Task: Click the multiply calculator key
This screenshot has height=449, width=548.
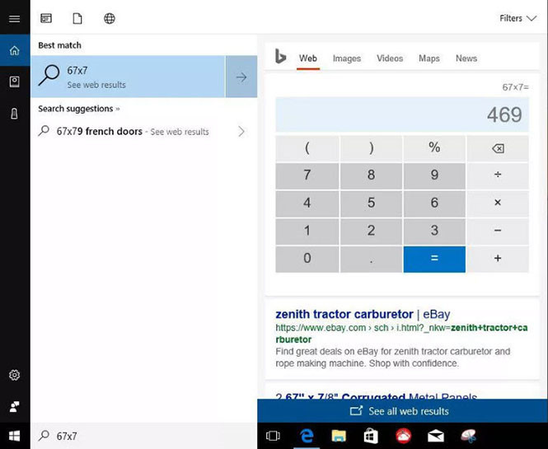Action: tap(498, 203)
